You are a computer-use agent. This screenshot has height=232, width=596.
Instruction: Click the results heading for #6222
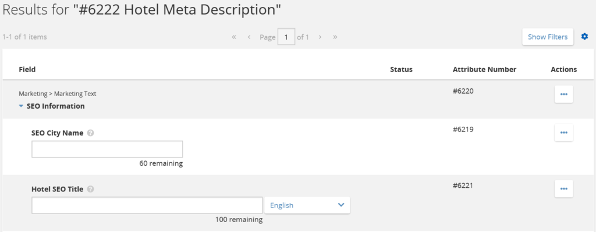click(x=141, y=10)
